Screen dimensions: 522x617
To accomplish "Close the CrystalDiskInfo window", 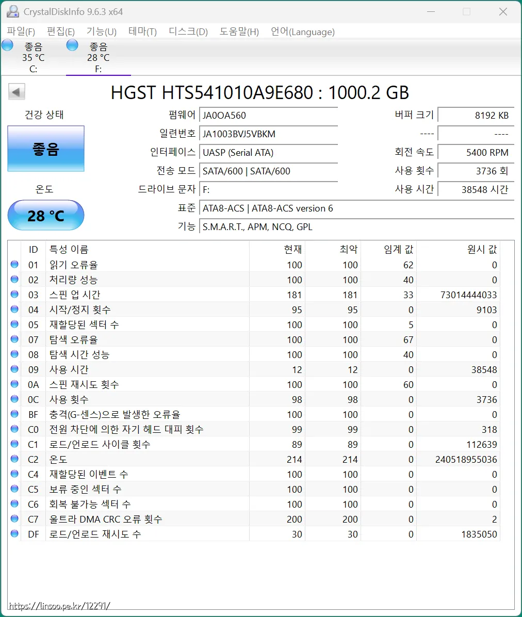I will [503, 12].
